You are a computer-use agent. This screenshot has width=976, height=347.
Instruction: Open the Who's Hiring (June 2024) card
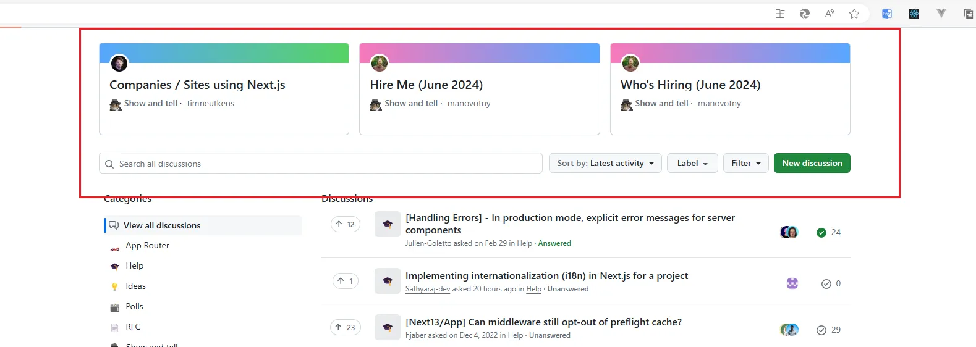point(690,85)
